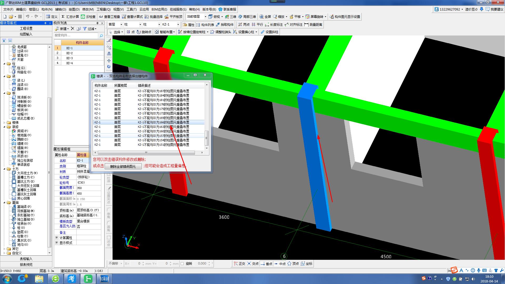Select the 点 point drawing tool
505x284 pixels.
[x=130, y=32]
